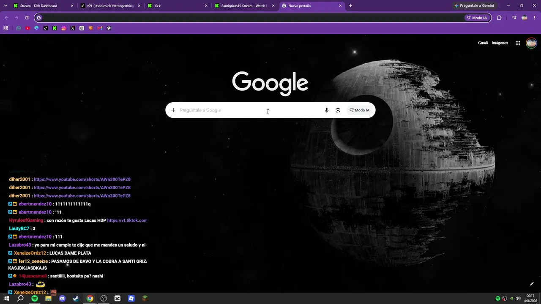The height and width of the screenshot is (304, 541).
Task: Open HyruleofGaming's vt.tiktok.com link
Action: (x=127, y=220)
